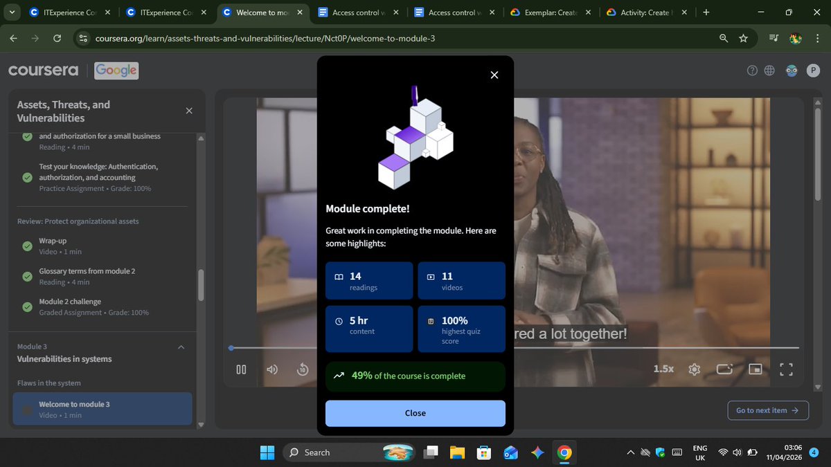
Task: Open the Coursera help icon
Action: click(752, 71)
